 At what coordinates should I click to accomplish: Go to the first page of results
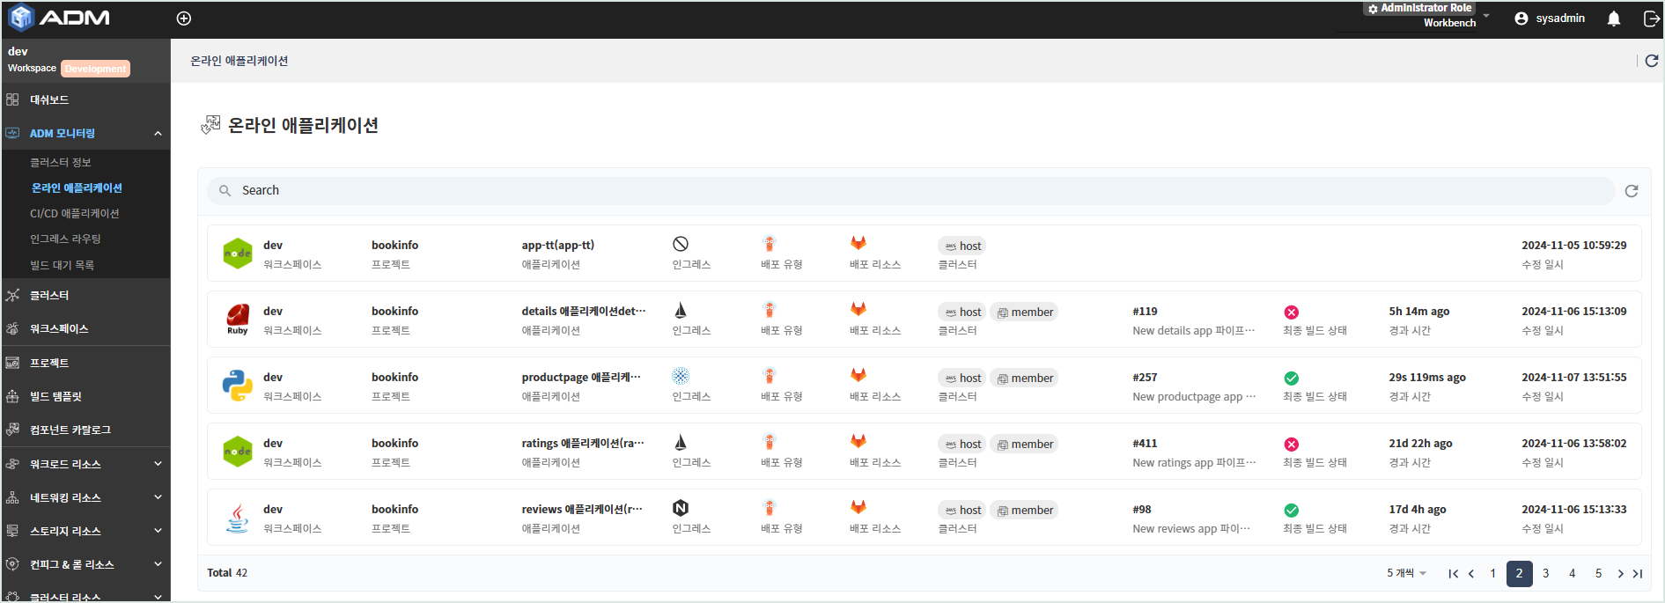pyautogui.click(x=1454, y=574)
